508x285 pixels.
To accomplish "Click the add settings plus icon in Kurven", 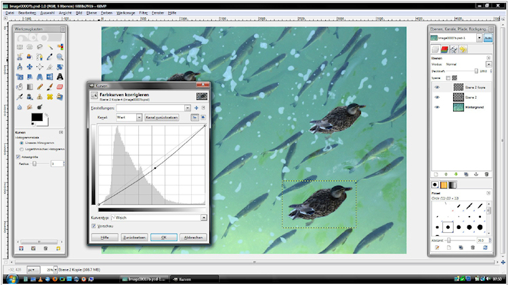I will 196,107.
